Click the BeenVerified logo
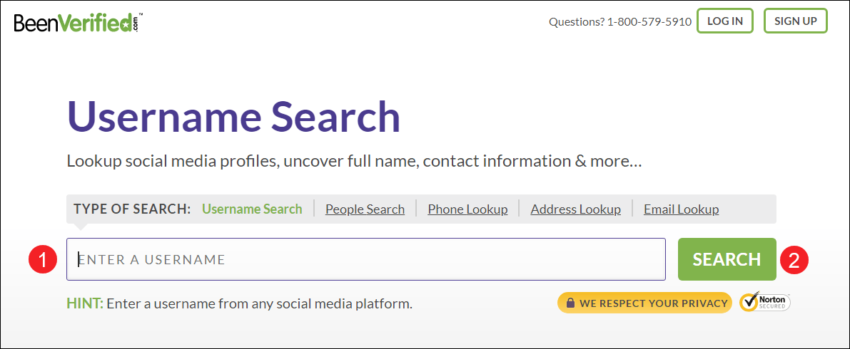Viewport: 850px width, 349px height. coord(78,23)
